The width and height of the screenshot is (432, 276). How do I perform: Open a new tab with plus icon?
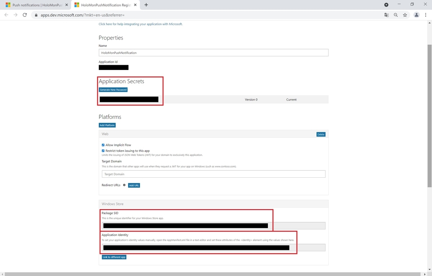pyautogui.click(x=146, y=5)
